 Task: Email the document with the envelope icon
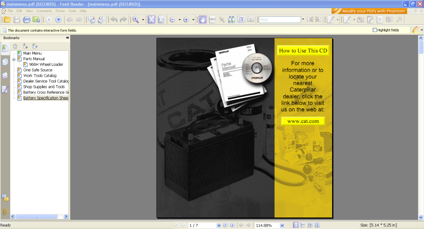pos(36,19)
